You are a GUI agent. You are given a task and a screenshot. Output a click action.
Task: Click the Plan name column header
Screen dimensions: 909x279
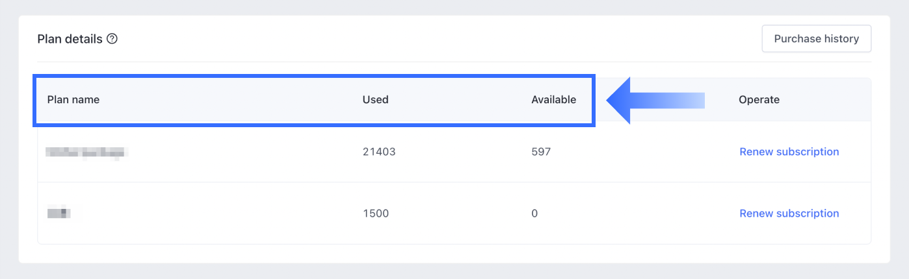coord(73,100)
